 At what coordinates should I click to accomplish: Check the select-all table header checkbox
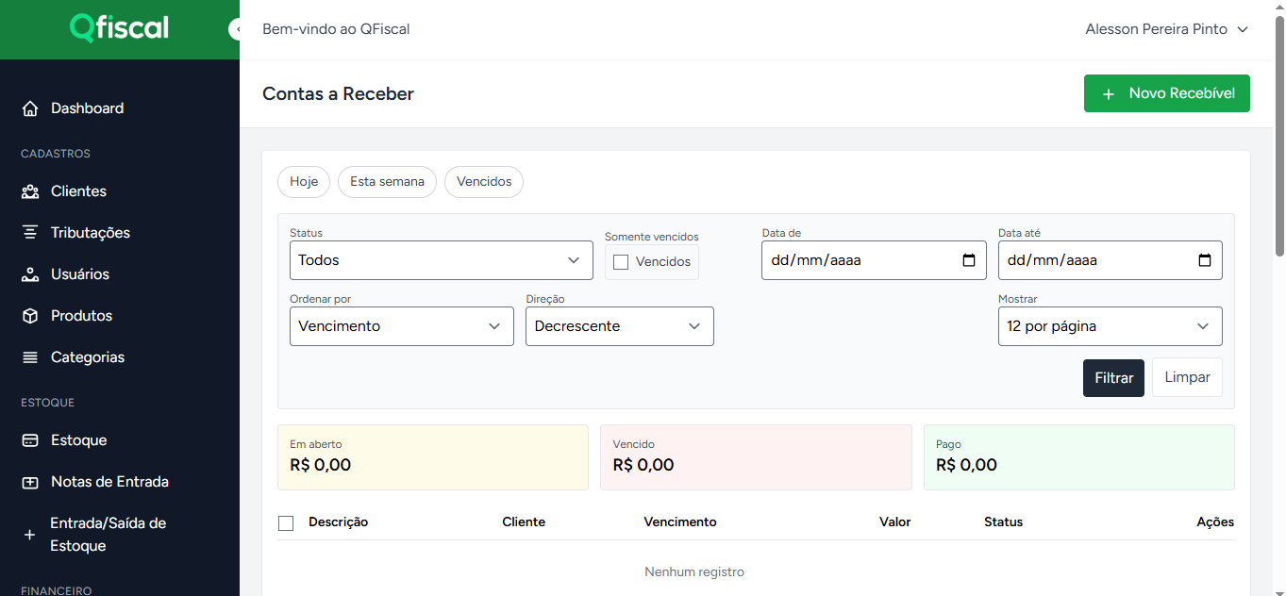click(x=286, y=522)
